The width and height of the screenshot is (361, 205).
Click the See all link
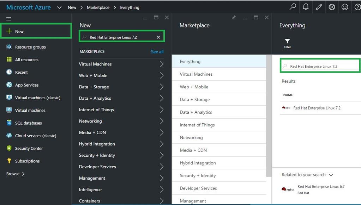tap(157, 52)
